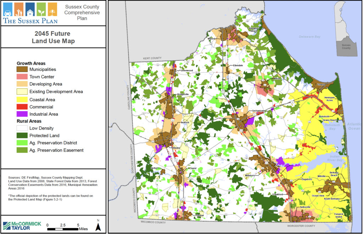Viewport: 363px width, 234px height.
Task: Click the Seaford town label
Action: pyautogui.click(x=185, y=122)
